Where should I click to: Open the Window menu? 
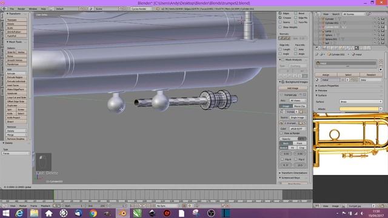tap(33, 8)
